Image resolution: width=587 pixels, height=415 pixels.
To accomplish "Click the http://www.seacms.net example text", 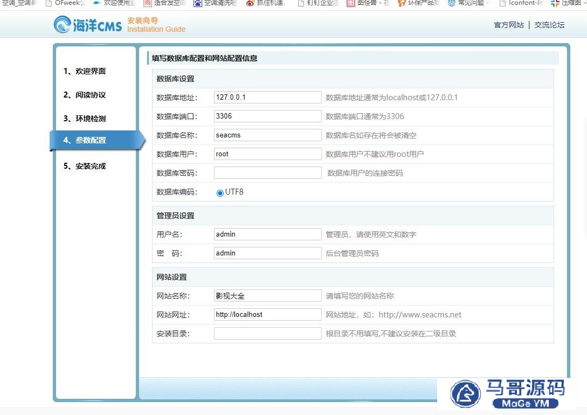I will point(420,315).
